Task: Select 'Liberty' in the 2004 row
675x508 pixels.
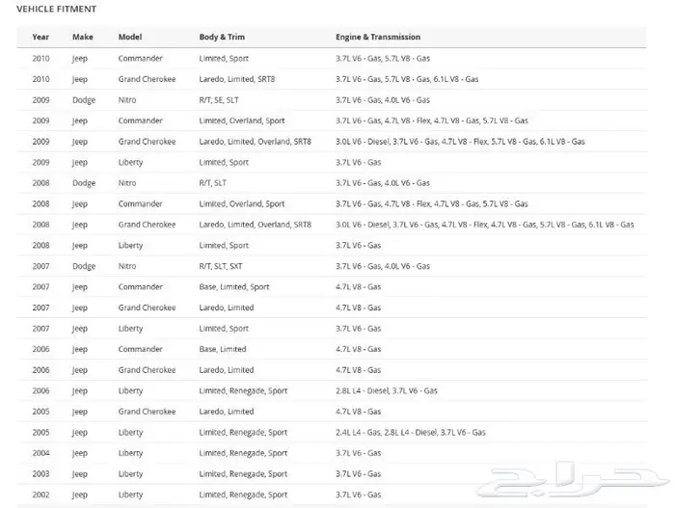Action: coord(130,453)
